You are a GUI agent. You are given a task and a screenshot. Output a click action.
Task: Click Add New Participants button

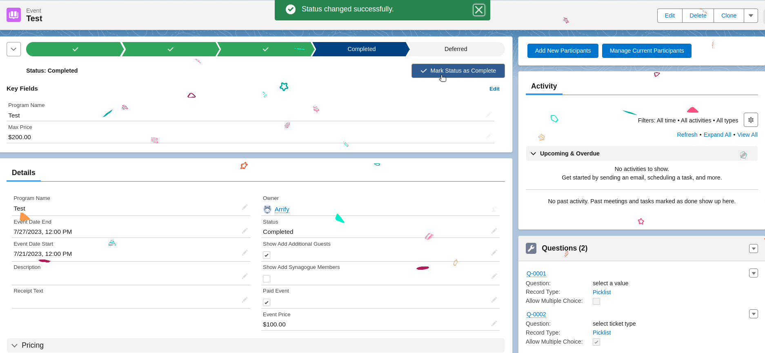(563, 51)
